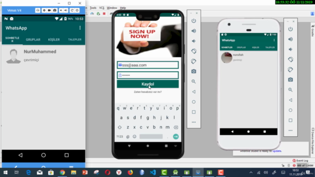The height and width of the screenshot is (177, 315).
Task: Tap the space bar on the emulator keyboard
Action: pyautogui.click(x=151, y=137)
